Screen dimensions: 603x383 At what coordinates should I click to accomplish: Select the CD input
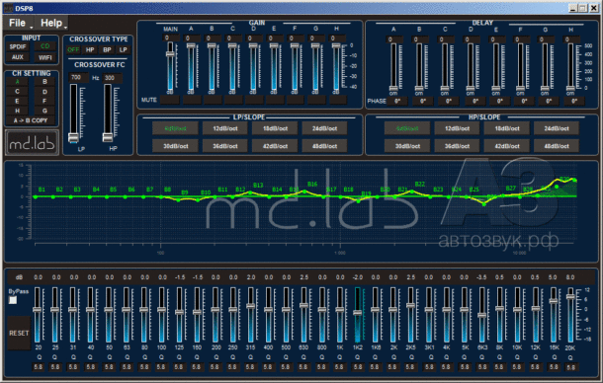click(45, 46)
